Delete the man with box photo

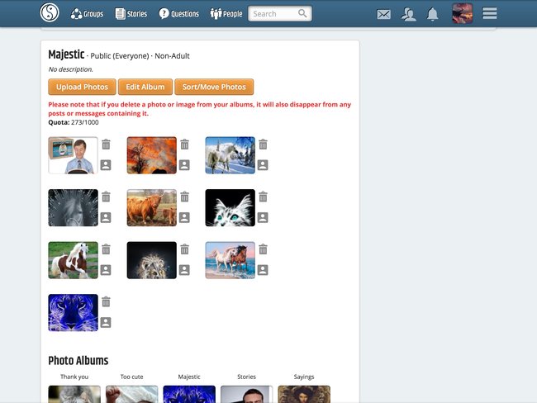106,145
